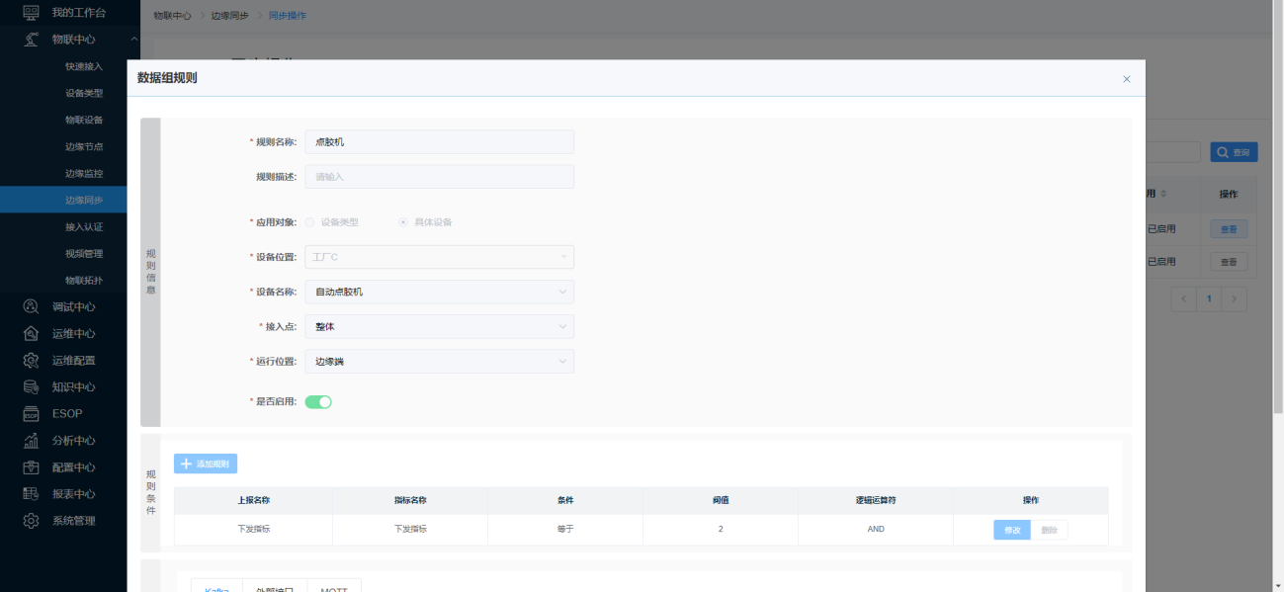Open the 视频管理 menu item
This screenshot has width=1284, height=592.
(84, 254)
